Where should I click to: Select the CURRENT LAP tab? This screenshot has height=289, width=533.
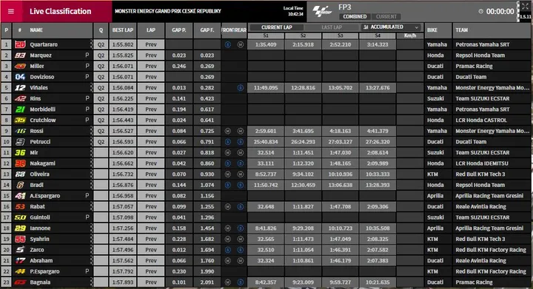tap(277, 27)
